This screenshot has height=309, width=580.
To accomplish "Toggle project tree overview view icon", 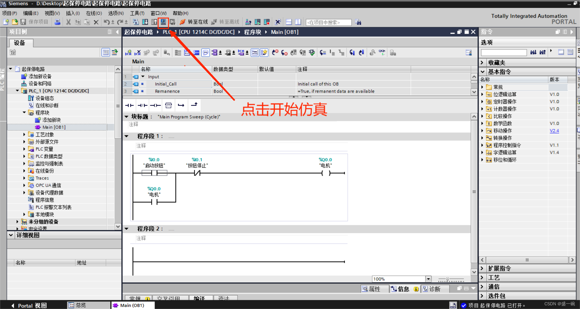I will point(106,52).
